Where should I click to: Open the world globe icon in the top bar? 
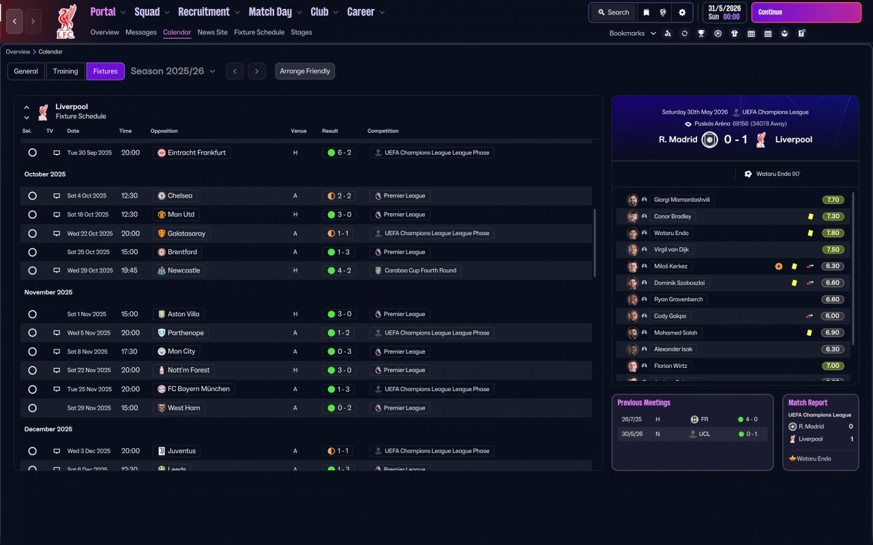click(x=663, y=12)
